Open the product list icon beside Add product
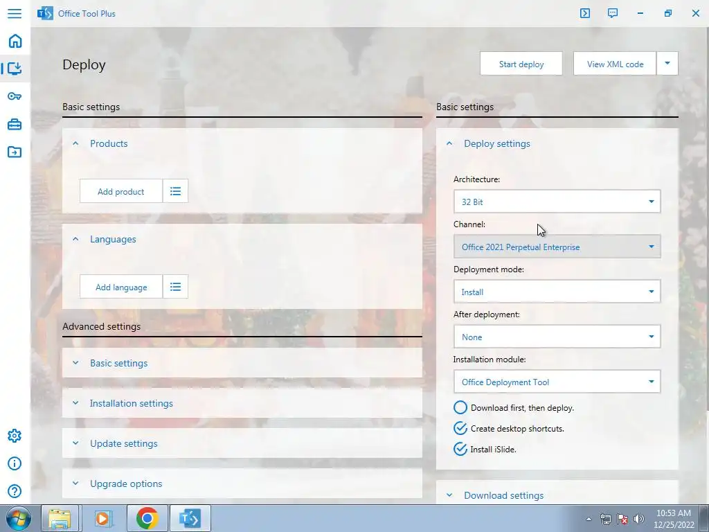Viewport: 709px width, 532px height. pyautogui.click(x=175, y=191)
